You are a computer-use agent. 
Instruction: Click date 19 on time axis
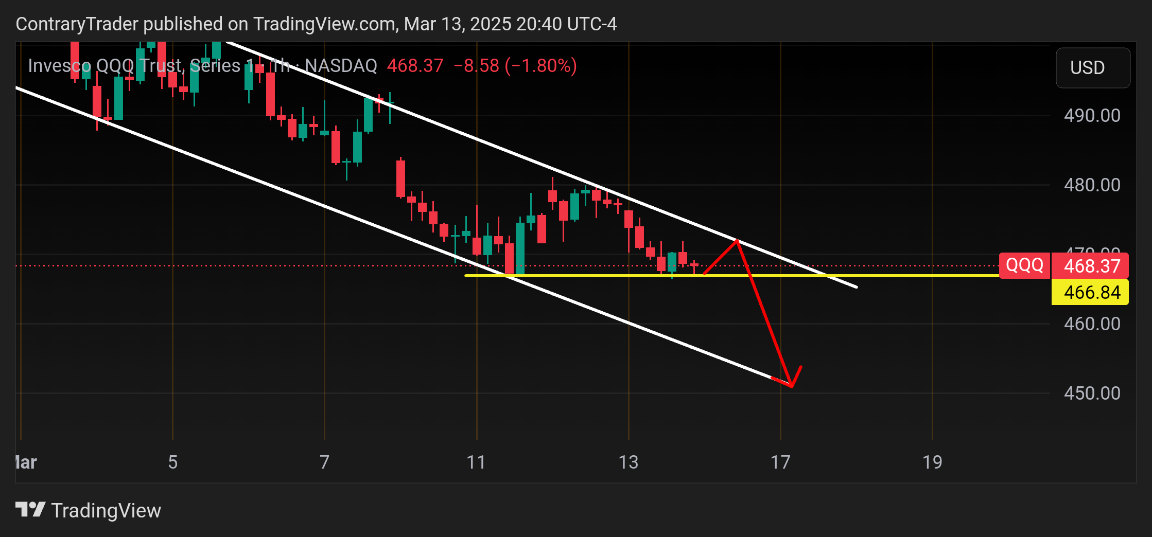point(932,462)
